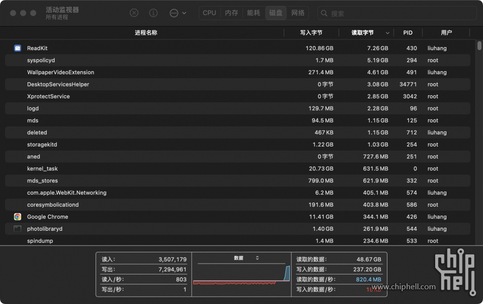
Task: Click the ReadKit app icon
Action: click(x=18, y=48)
